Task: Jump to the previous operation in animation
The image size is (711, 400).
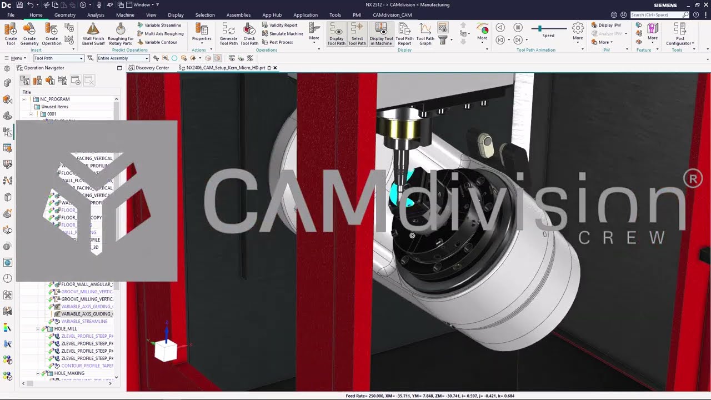Action: (500, 40)
